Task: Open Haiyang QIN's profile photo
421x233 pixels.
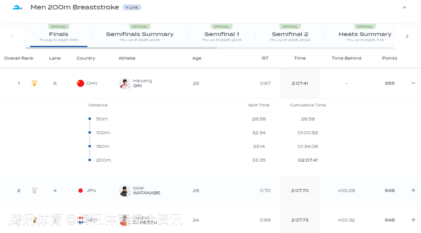Action: [125, 83]
